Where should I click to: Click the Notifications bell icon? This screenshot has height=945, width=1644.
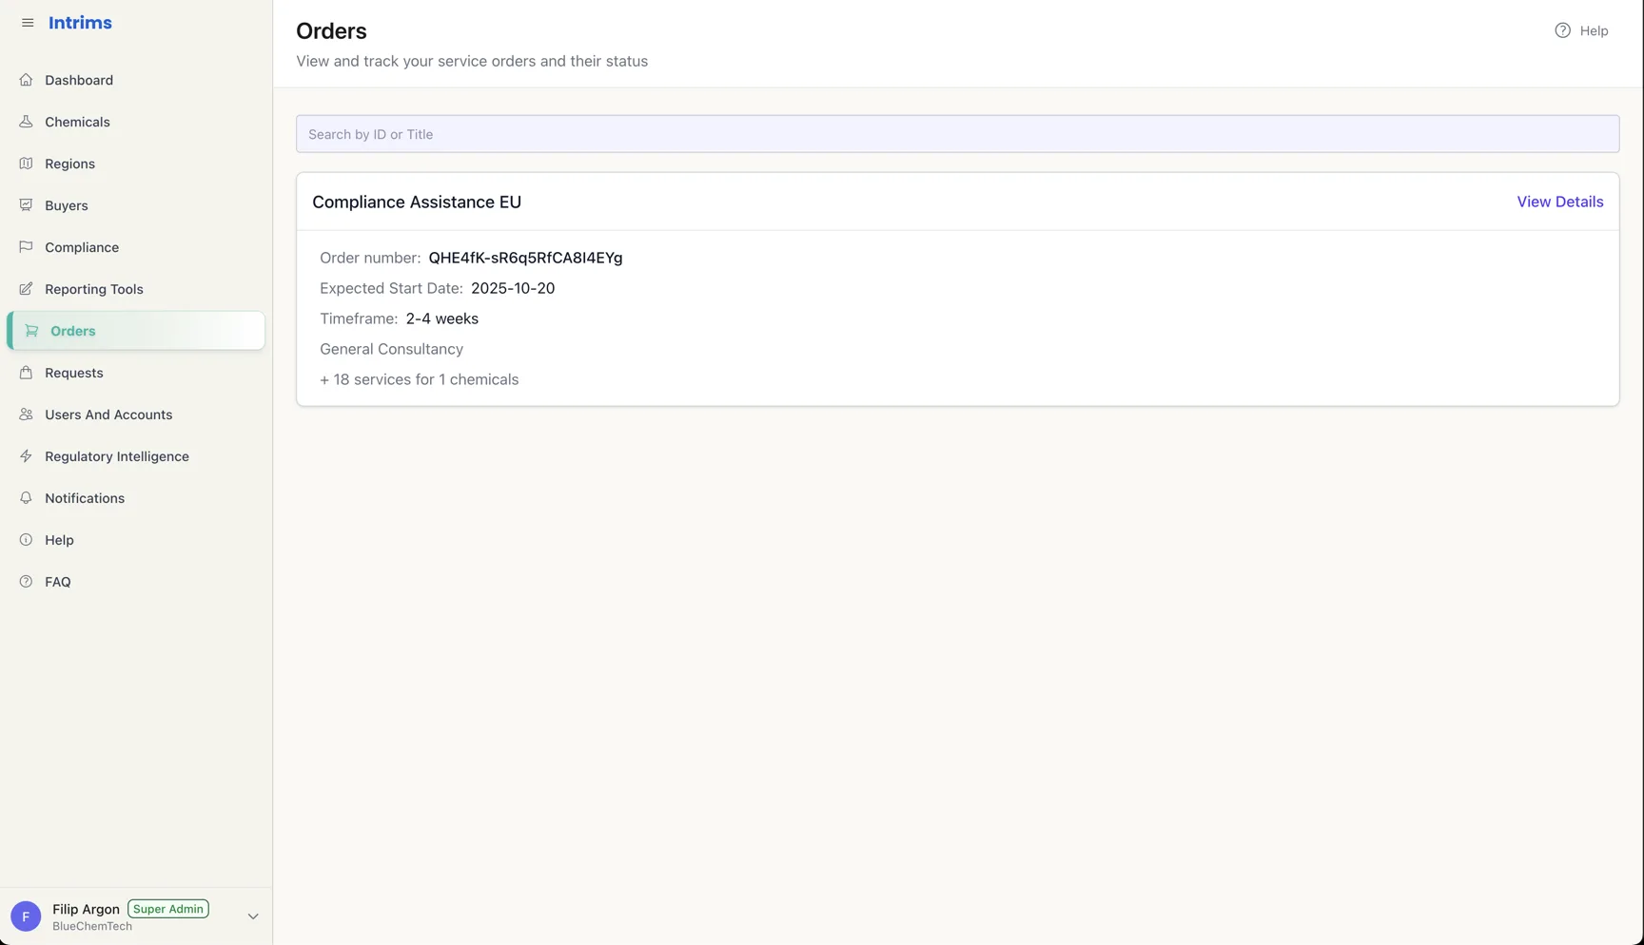[26, 498]
